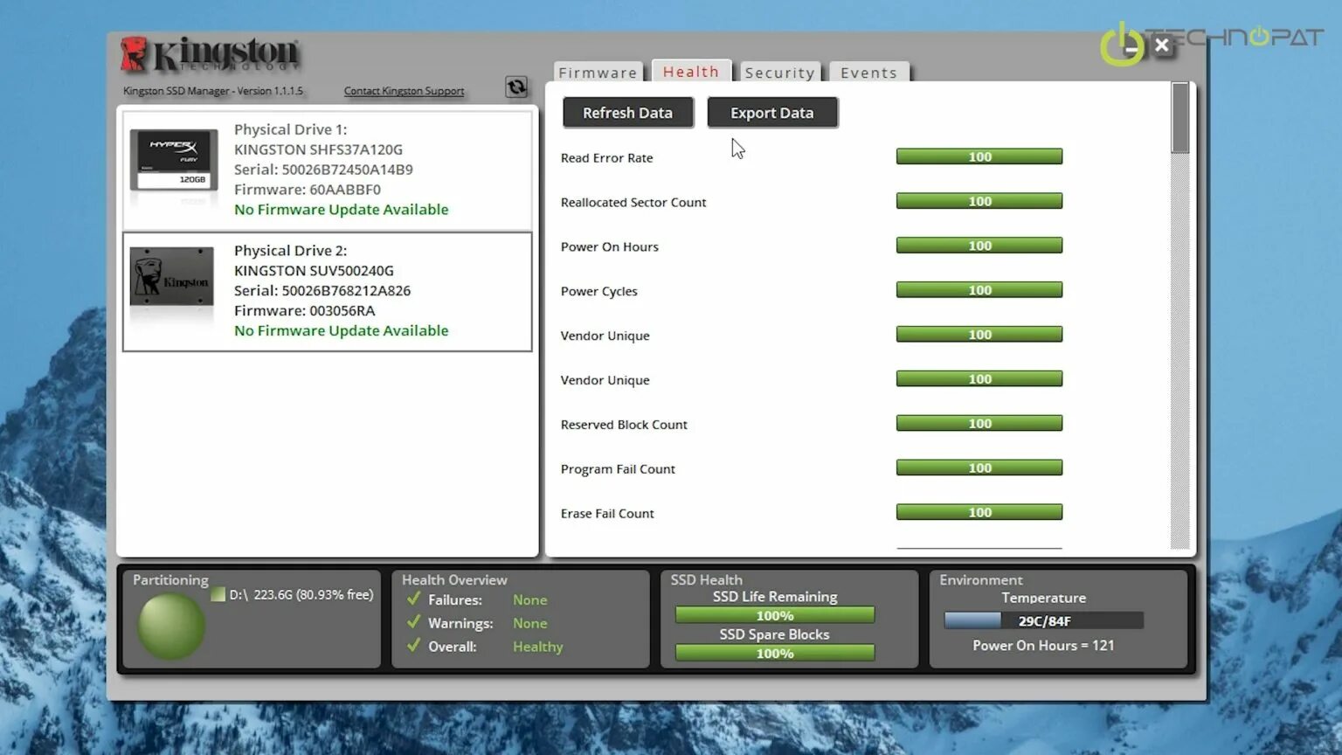The image size is (1342, 755).
Task: Click the Kingston SUV500 drive thumbnail
Action: [x=172, y=280]
